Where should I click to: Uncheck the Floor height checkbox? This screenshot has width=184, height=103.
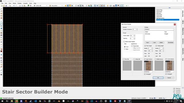coord(145,46)
